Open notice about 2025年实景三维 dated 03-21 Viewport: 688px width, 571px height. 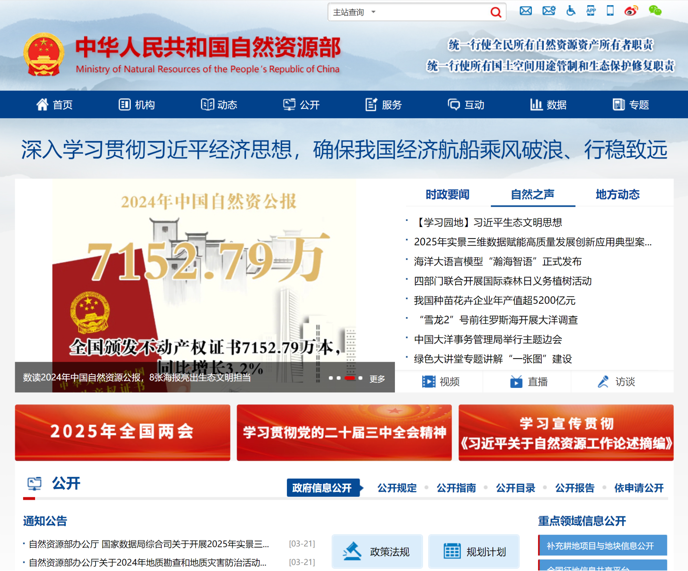tap(149, 544)
